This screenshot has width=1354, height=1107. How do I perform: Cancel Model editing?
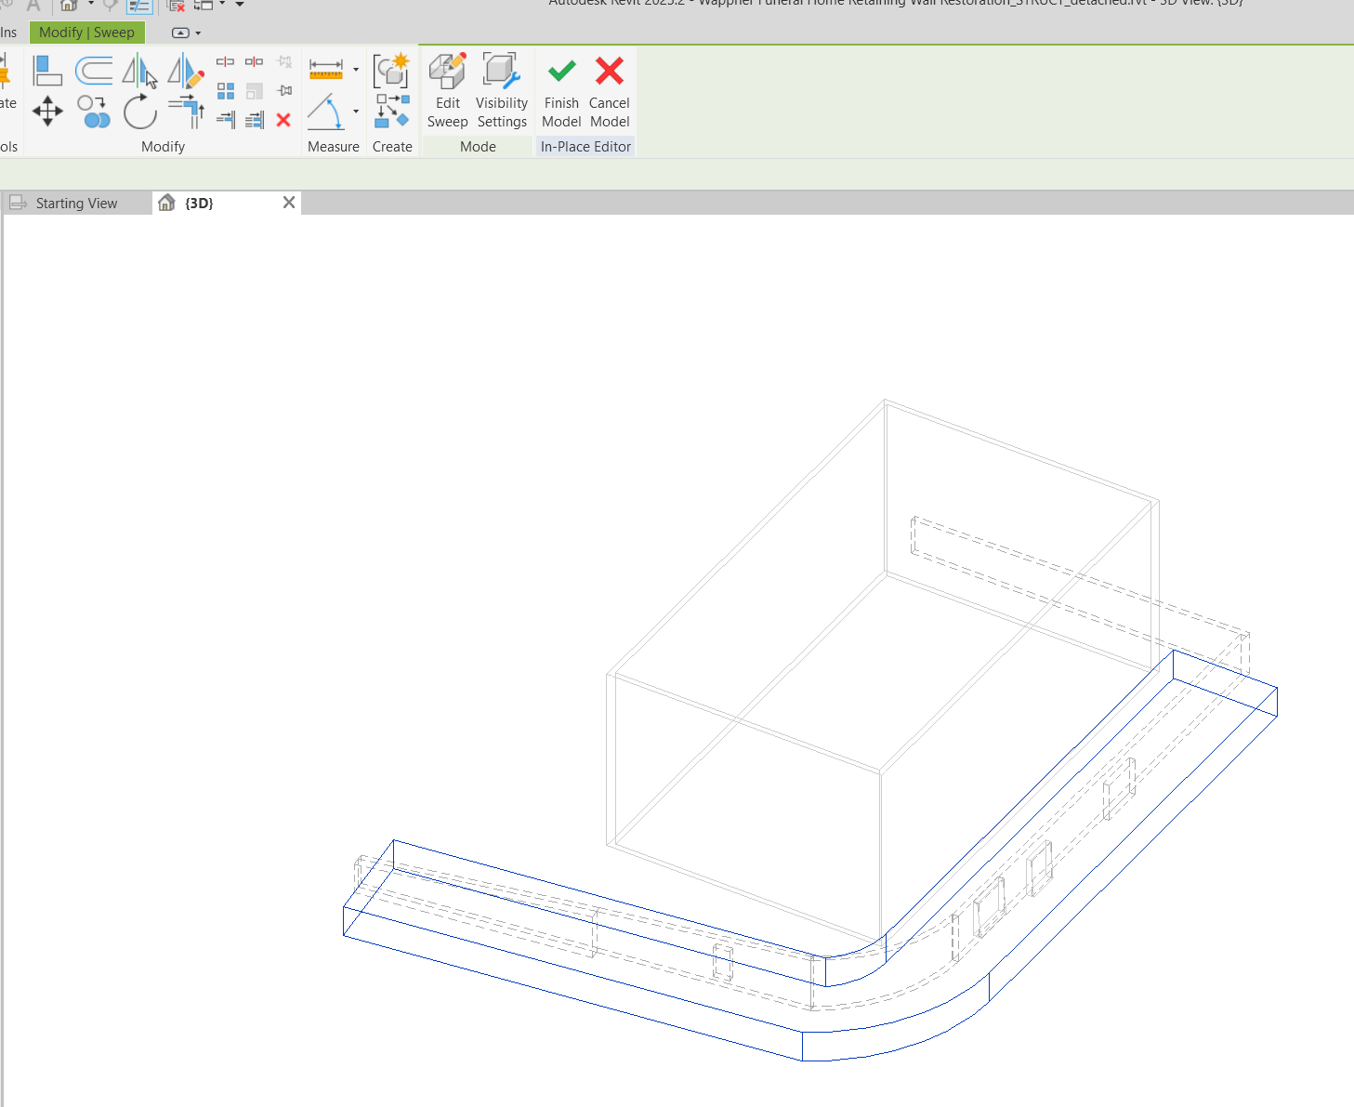(609, 88)
